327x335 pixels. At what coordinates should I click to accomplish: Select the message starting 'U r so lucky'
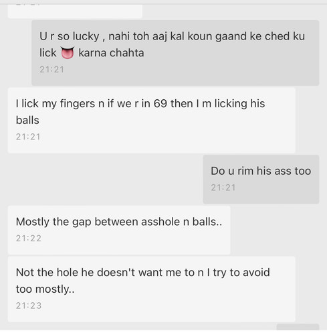[175, 53]
